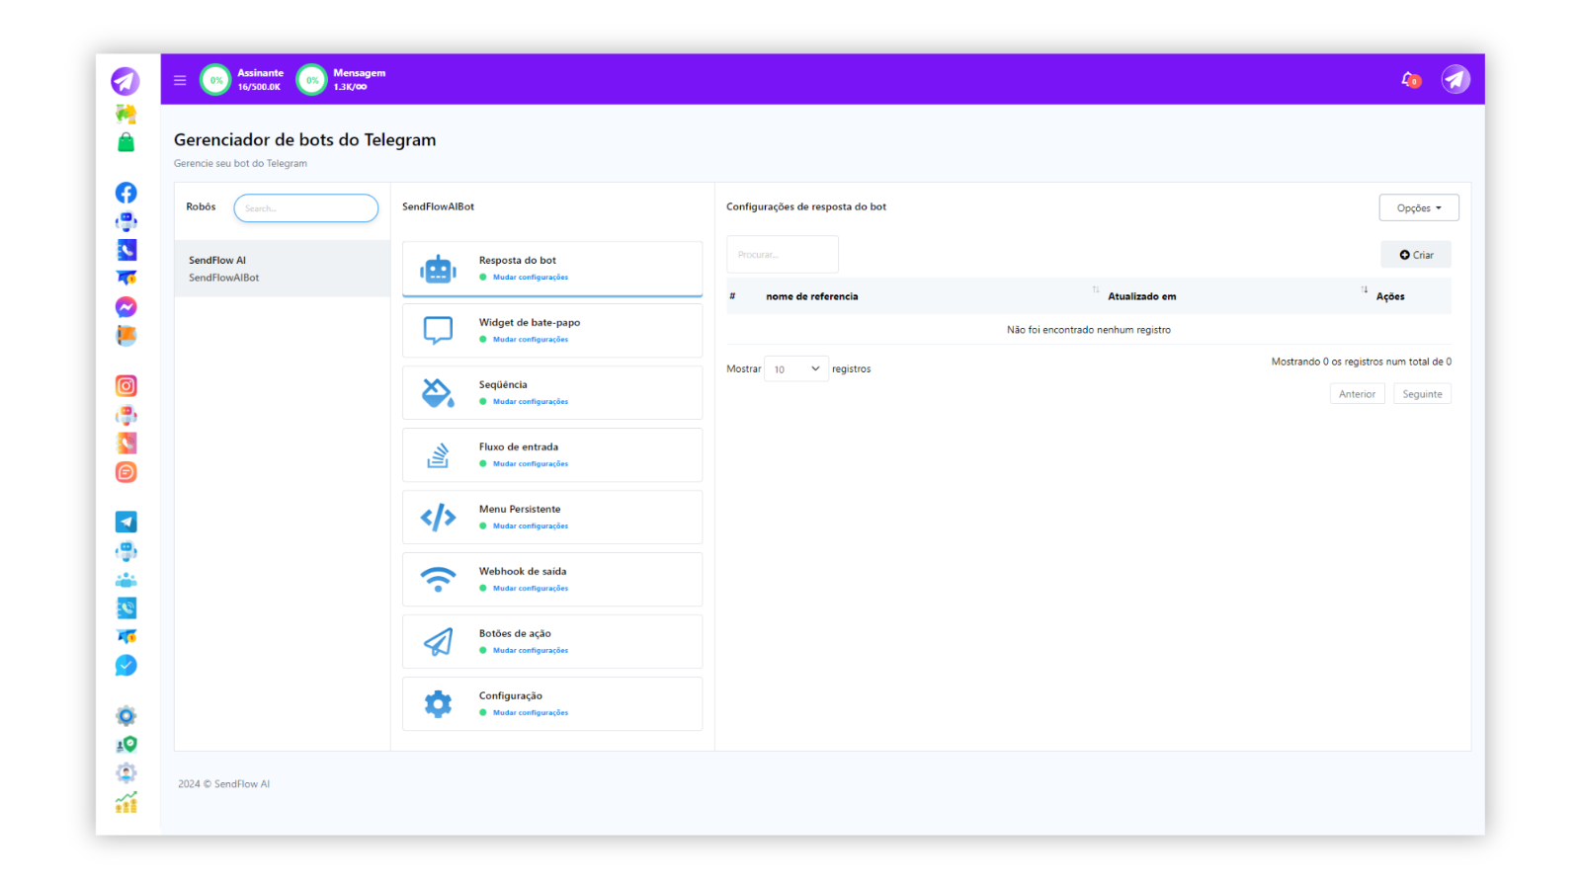Viewport: 1581px width, 889px height.
Task: Open the orange flag icon in sidebar
Action: click(125, 336)
